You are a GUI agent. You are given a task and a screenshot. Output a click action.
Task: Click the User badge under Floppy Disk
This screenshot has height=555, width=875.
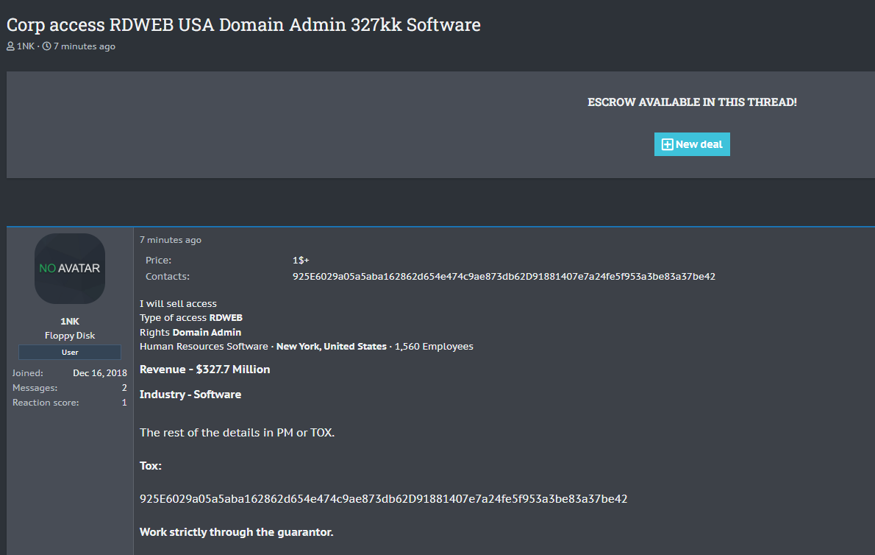[x=70, y=352]
